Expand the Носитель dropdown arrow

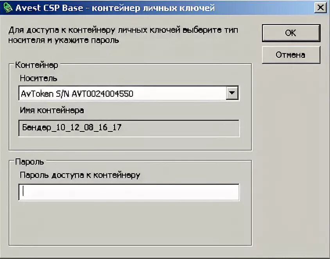click(x=232, y=93)
